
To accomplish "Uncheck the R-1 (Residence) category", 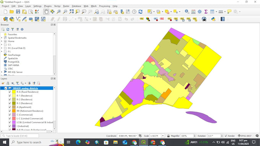I will [10, 96].
